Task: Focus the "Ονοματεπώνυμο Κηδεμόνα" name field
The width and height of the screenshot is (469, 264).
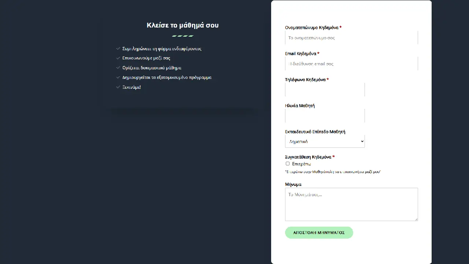Action: pyautogui.click(x=351, y=38)
